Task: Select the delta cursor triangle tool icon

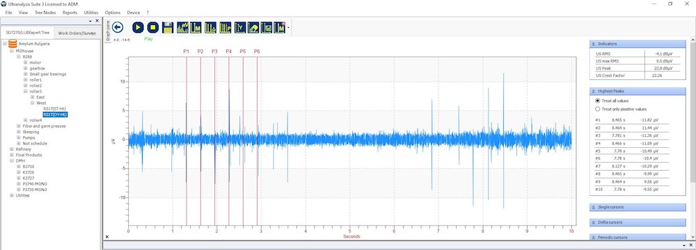Action: tap(210, 28)
